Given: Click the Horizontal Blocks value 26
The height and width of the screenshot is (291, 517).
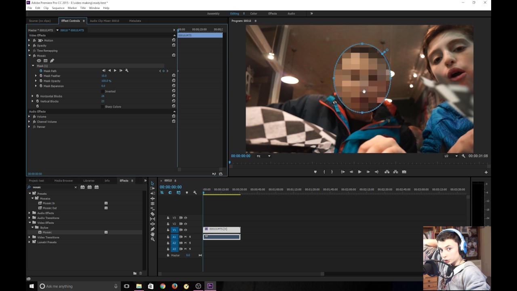Looking at the screenshot, I should point(103,96).
